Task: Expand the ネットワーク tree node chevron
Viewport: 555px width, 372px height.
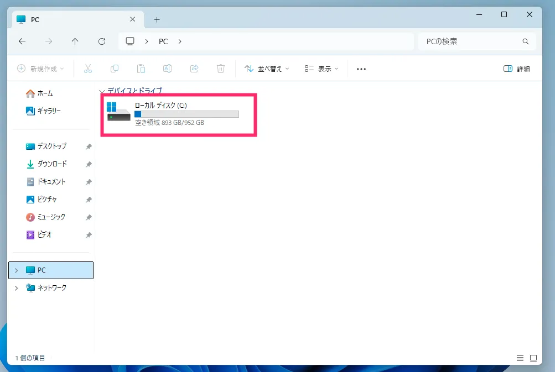Action: coord(16,288)
